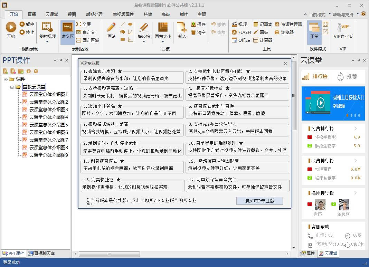Click the pop-out mode icon beside 正常

point(325,32)
